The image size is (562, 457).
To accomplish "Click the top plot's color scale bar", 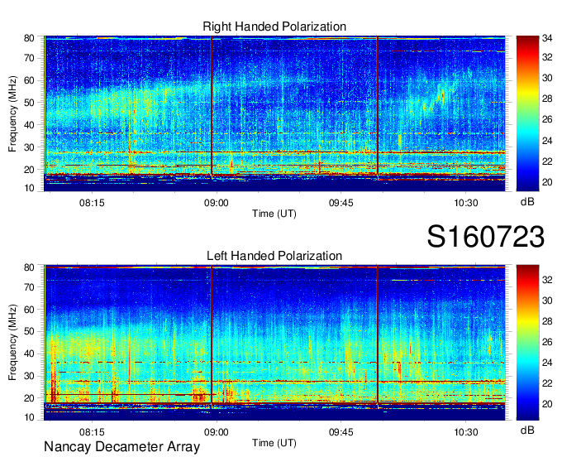I will 527,113.
